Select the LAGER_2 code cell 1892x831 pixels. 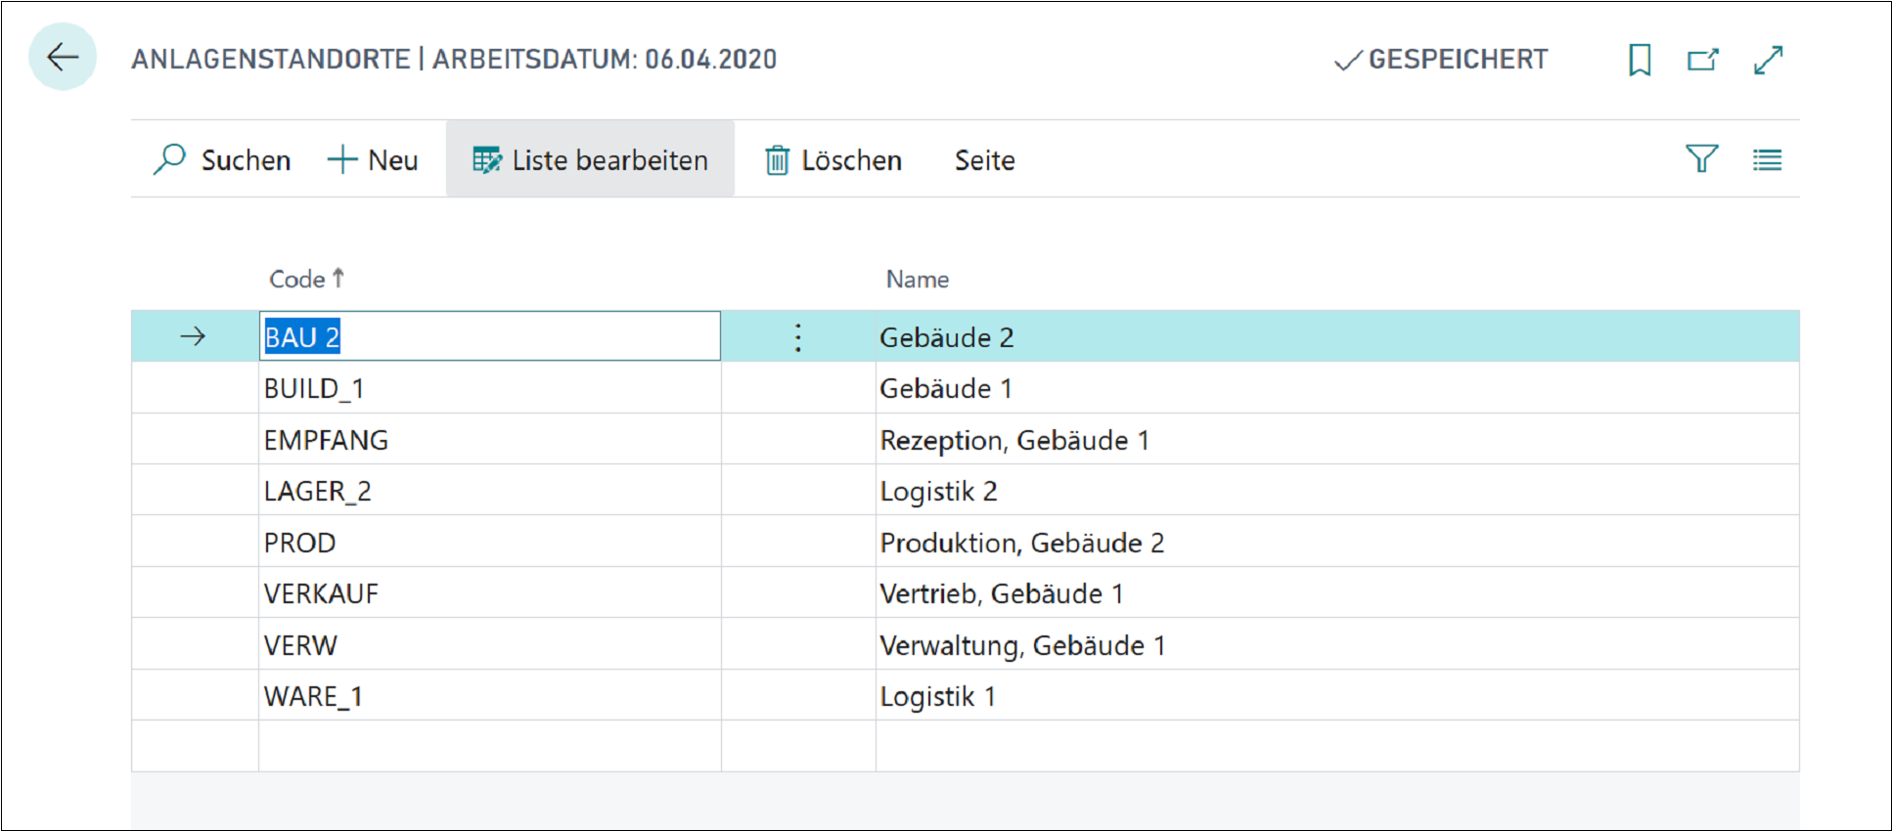490,491
